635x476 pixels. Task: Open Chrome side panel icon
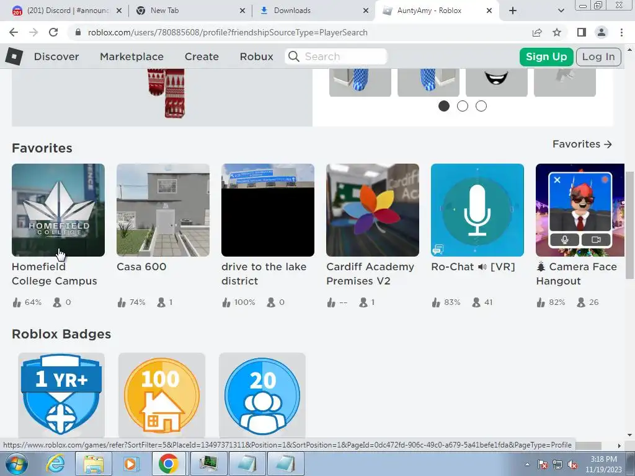pos(582,32)
